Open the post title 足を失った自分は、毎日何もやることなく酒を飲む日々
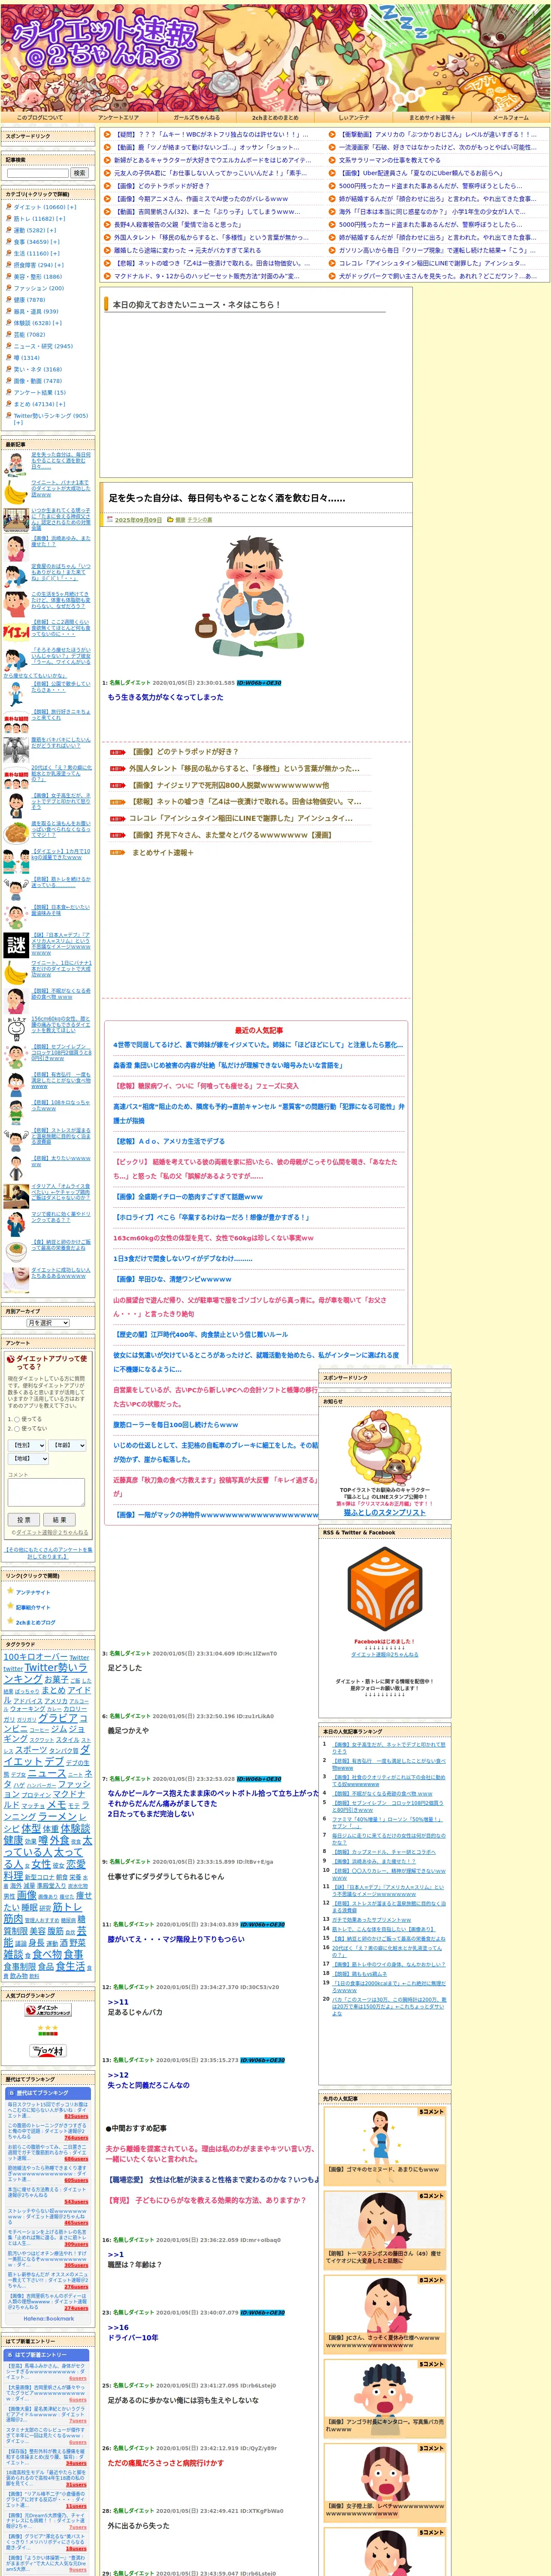The width and height of the screenshot is (551, 2576). pyautogui.click(x=227, y=497)
